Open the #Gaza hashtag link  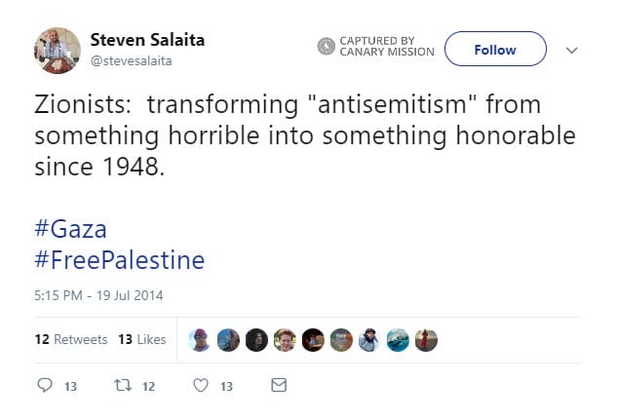coord(70,230)
